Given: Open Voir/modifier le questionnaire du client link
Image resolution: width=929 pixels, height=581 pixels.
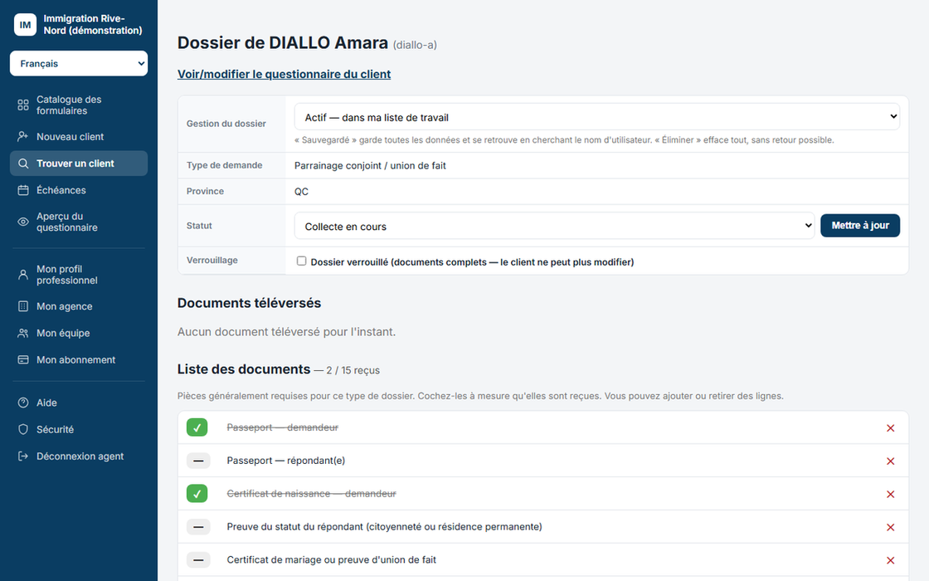Looking at the screenshot, I should pos(284,74).
